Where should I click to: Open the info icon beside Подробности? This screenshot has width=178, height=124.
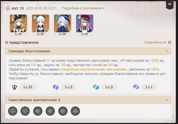click(170, 42)
